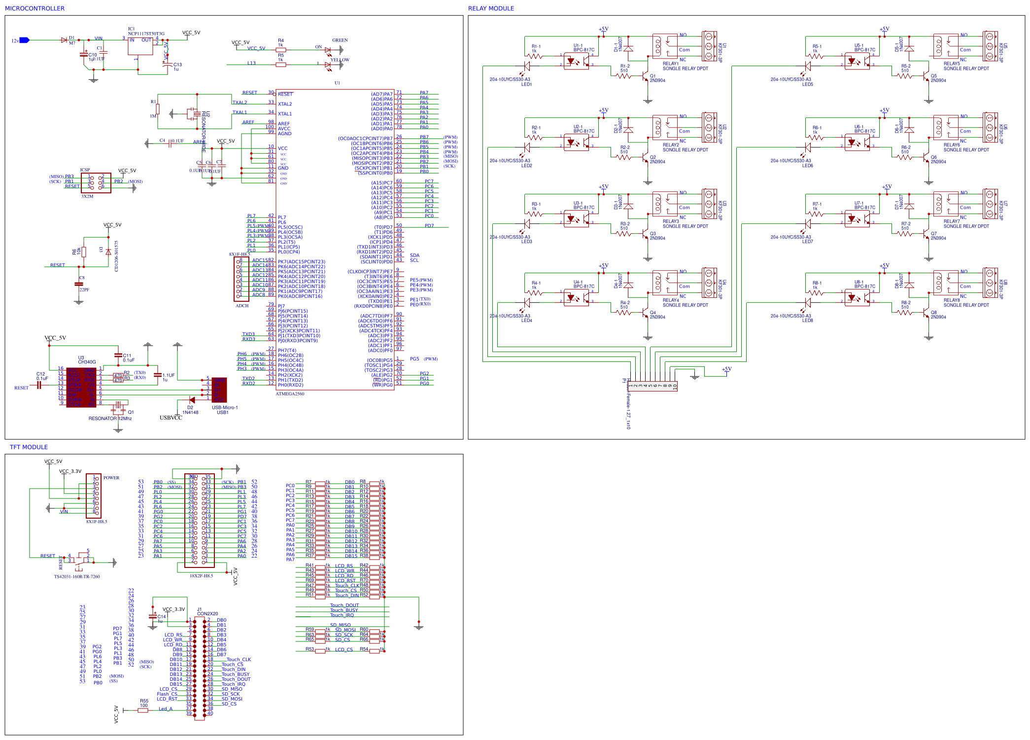Click the Led_A net label
The height and width of the screenshot is (740, 1030).
click(166, 709)
